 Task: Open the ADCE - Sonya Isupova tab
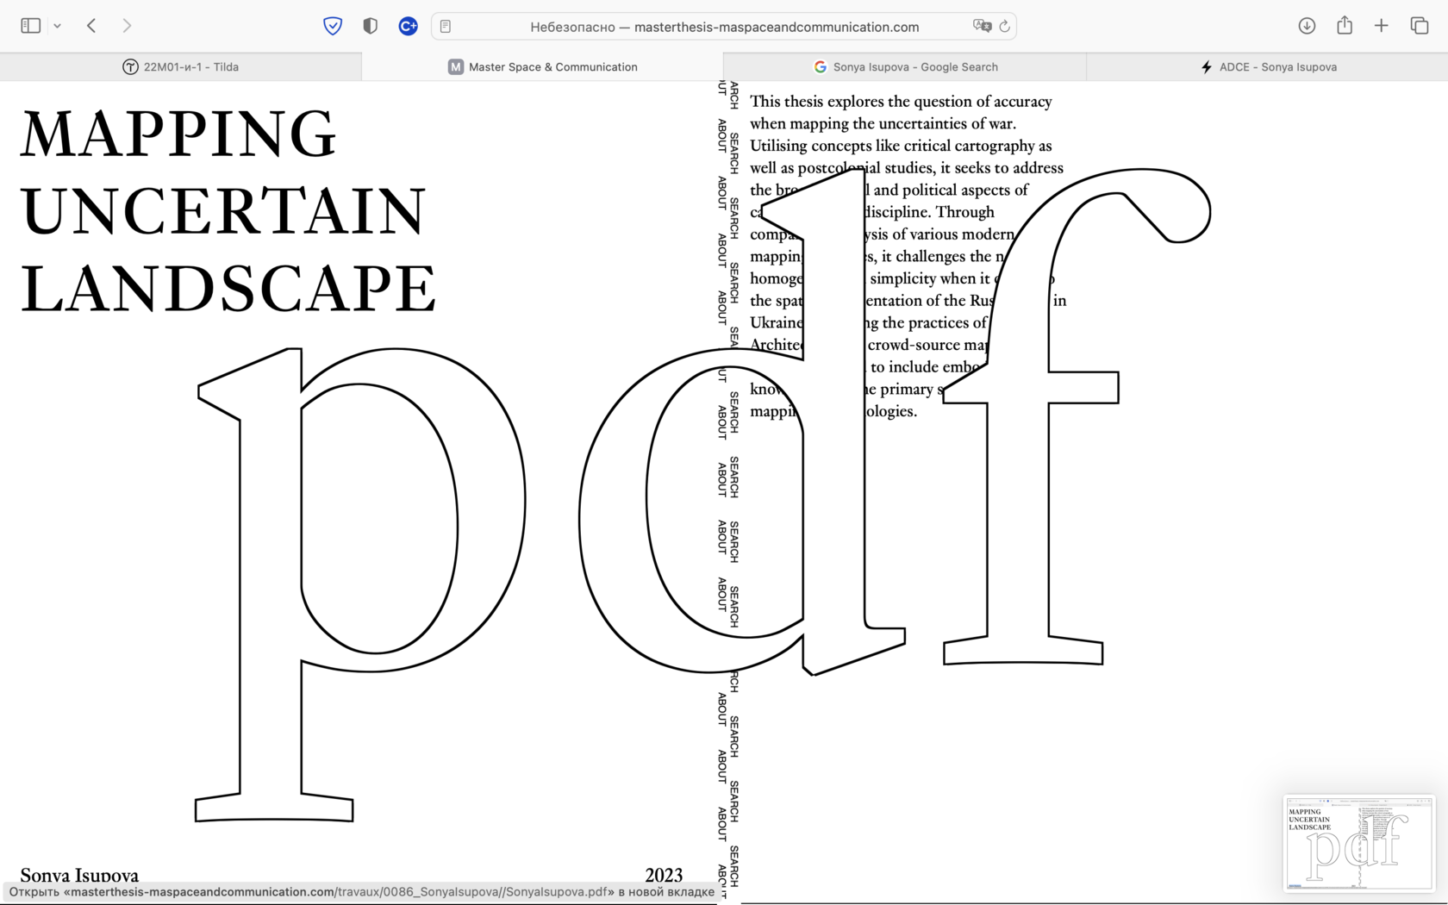pyautogui.click(x=1267, y=66)
